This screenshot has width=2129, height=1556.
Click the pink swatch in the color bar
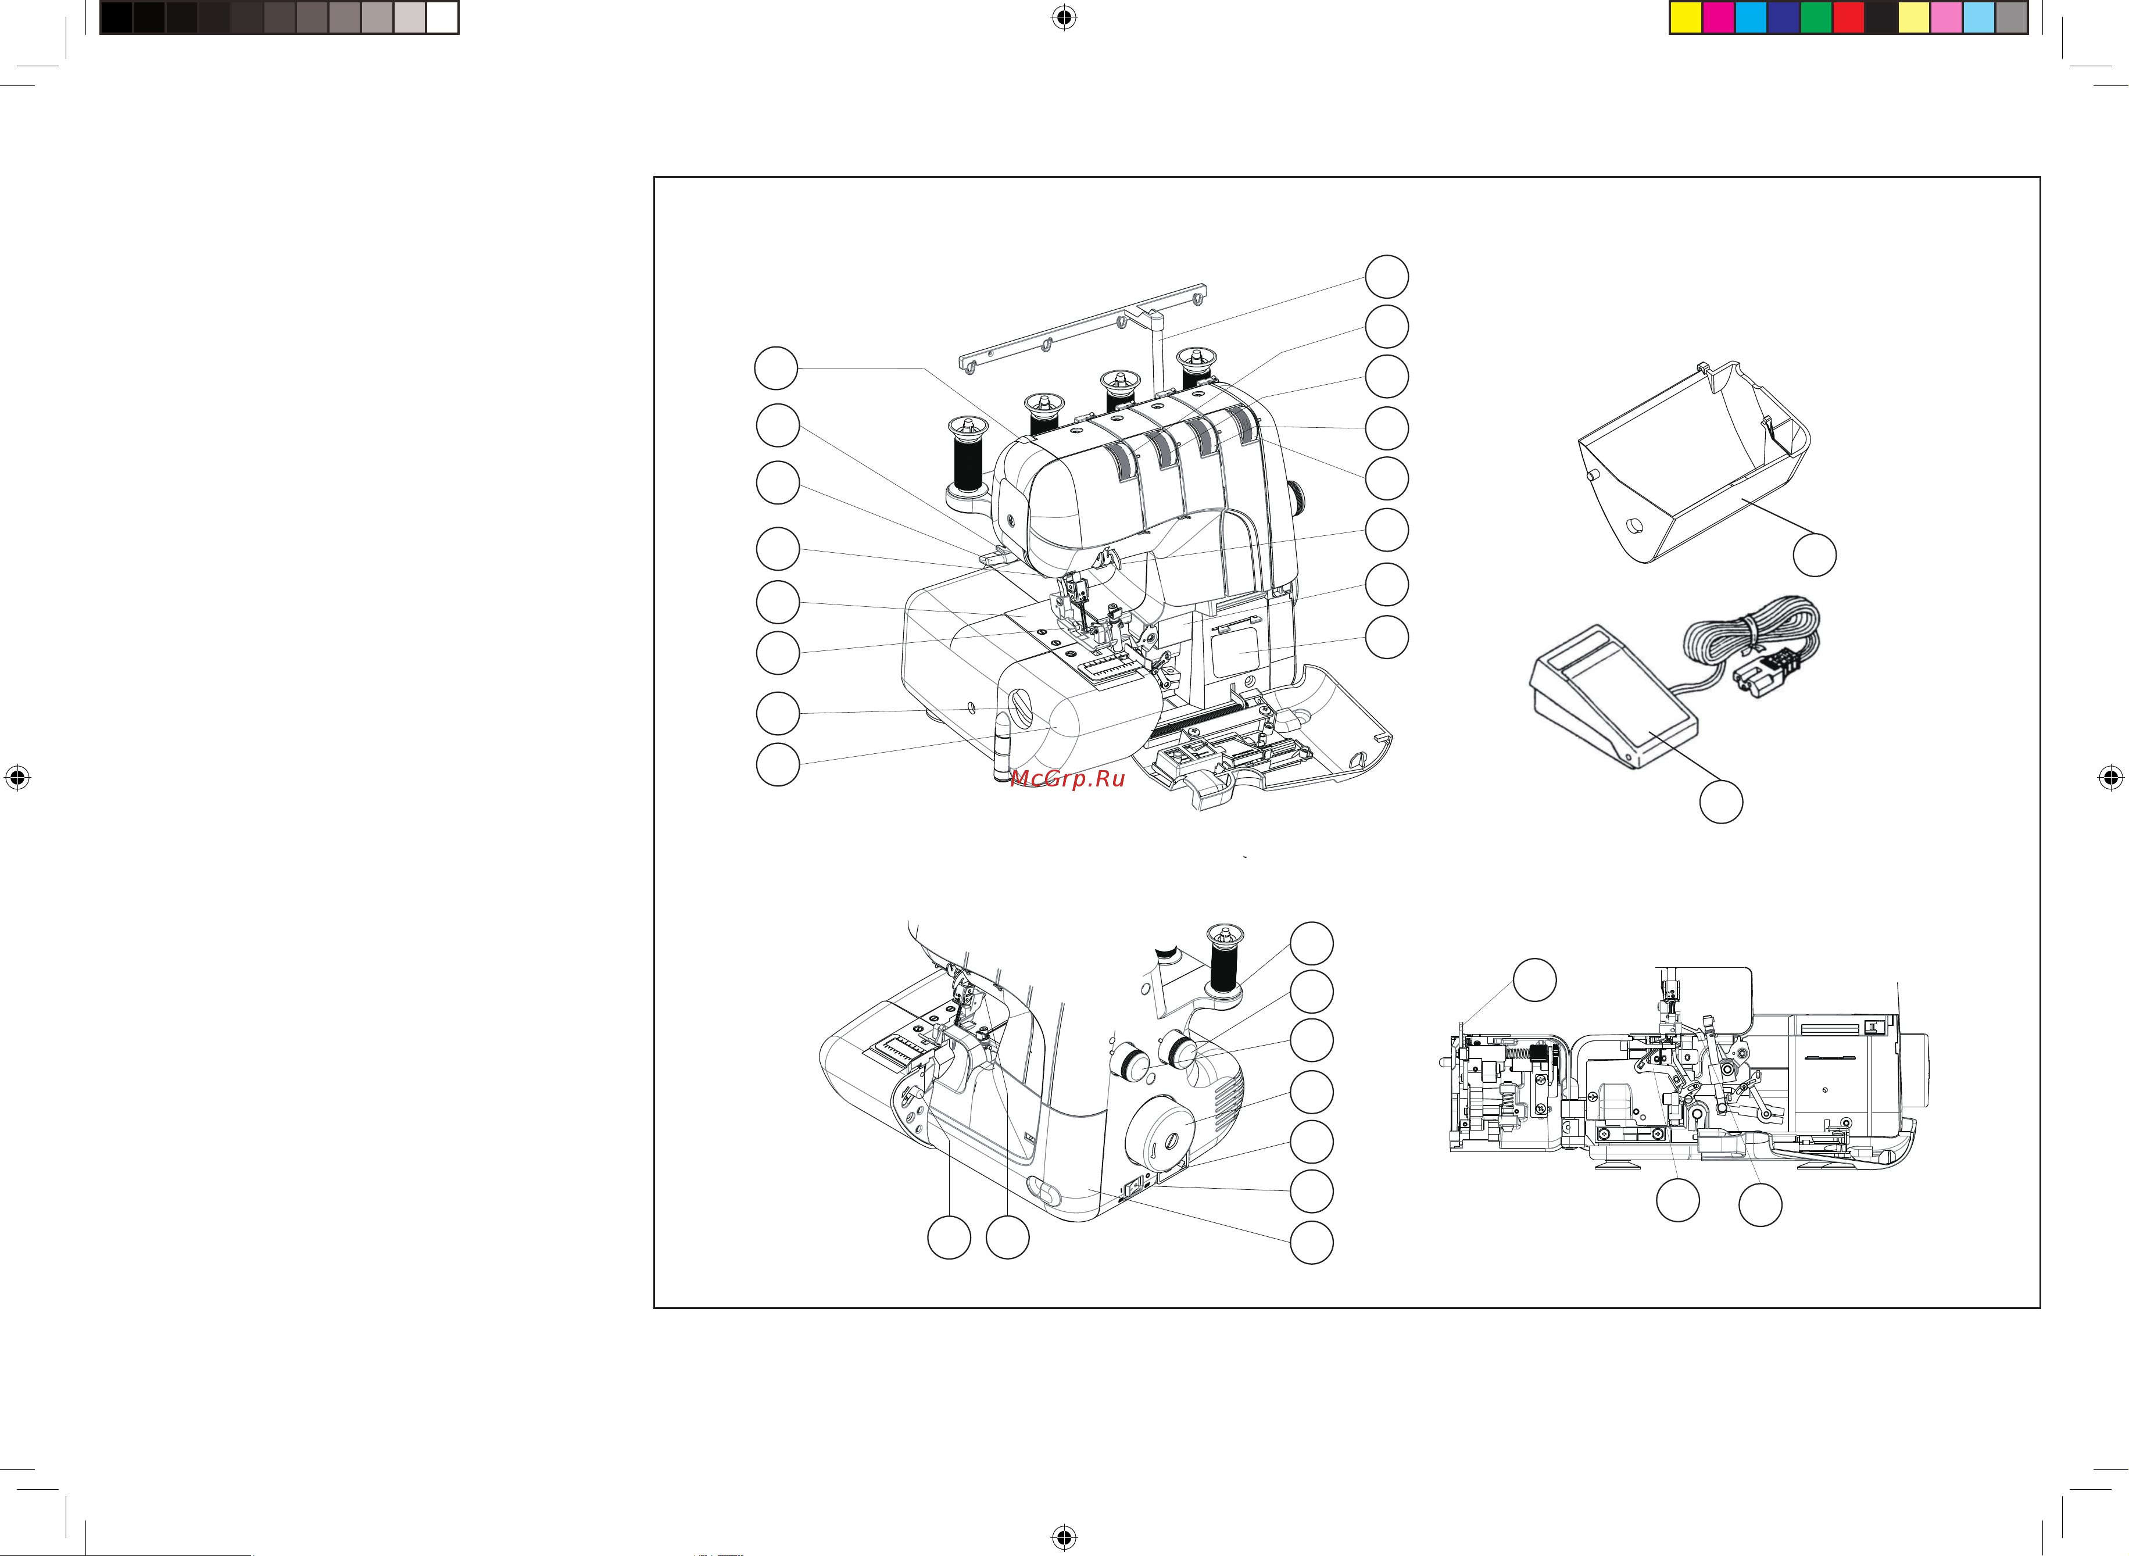point(1946,18)
